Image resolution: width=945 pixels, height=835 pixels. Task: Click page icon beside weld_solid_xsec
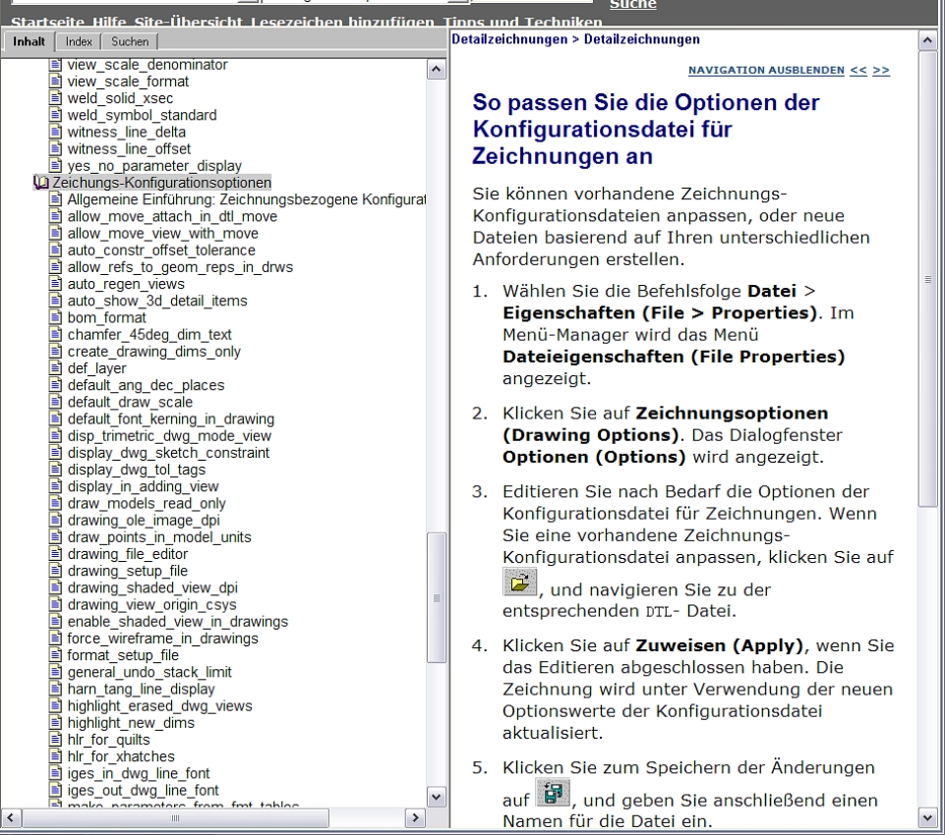55,98
